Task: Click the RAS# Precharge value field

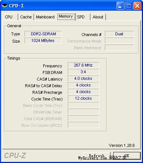Action: [x=83, y=92]
